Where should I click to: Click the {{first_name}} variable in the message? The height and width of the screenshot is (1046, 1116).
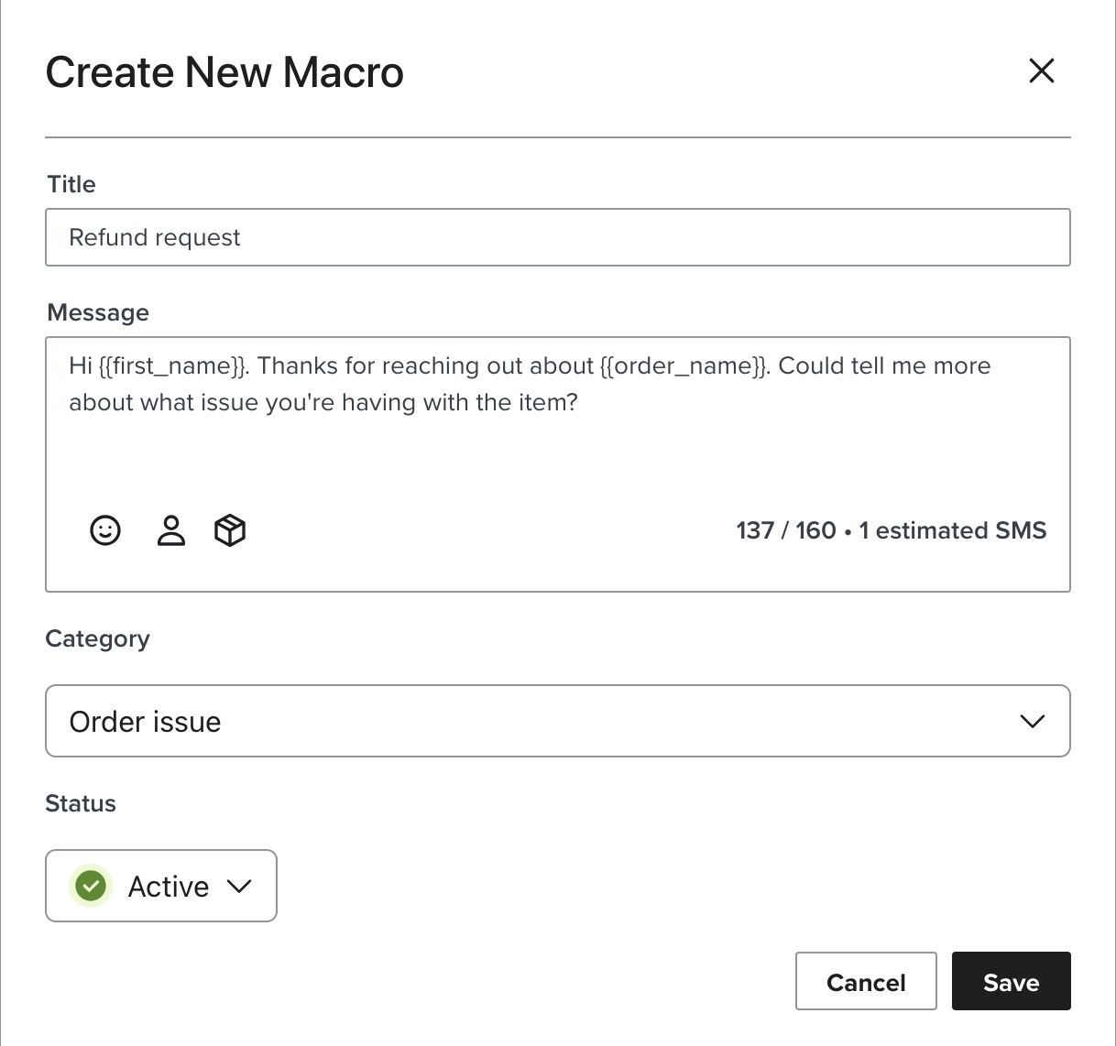click(172, 366)
